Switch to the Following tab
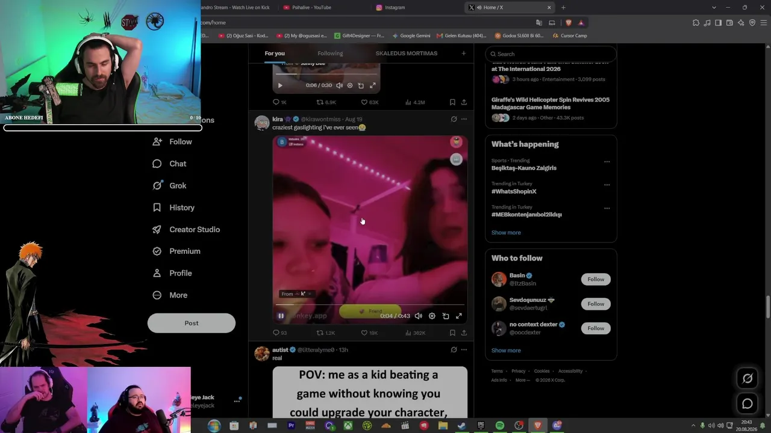The height and width of the screenshot is (433, 771). [330, 54]
